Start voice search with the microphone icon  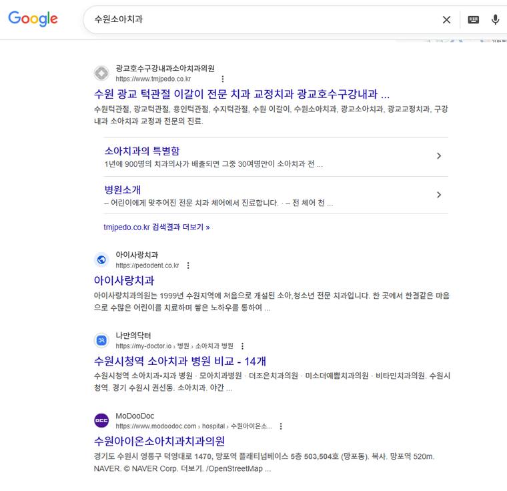click(495, 19)
